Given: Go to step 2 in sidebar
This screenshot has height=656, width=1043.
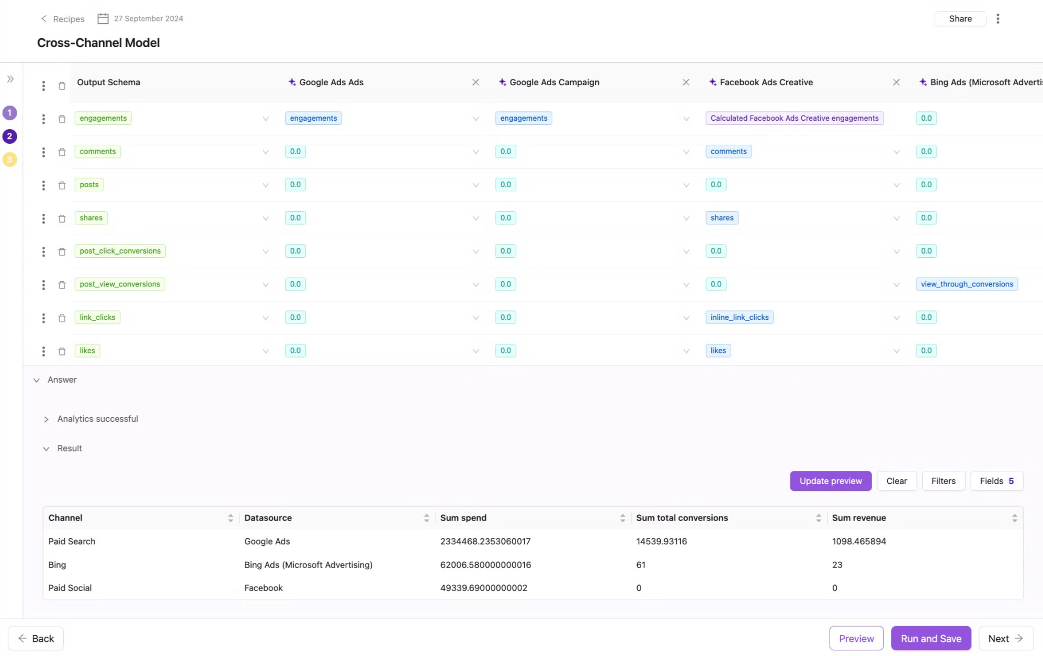Looking at the screenshot, I should click(x=9, y=136).
